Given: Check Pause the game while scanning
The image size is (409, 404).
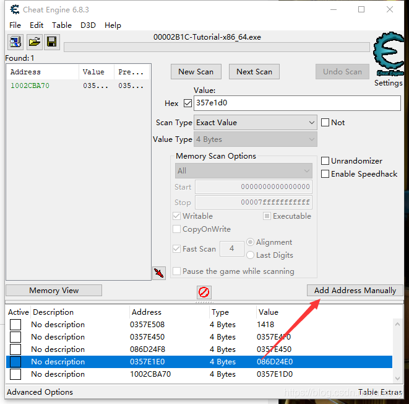Looking at the screenshot, I should pos(176,271).
